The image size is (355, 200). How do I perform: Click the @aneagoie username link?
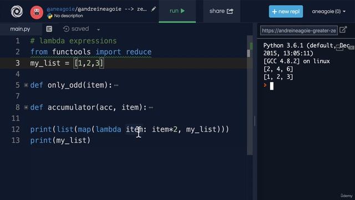[x=60, y=9]
